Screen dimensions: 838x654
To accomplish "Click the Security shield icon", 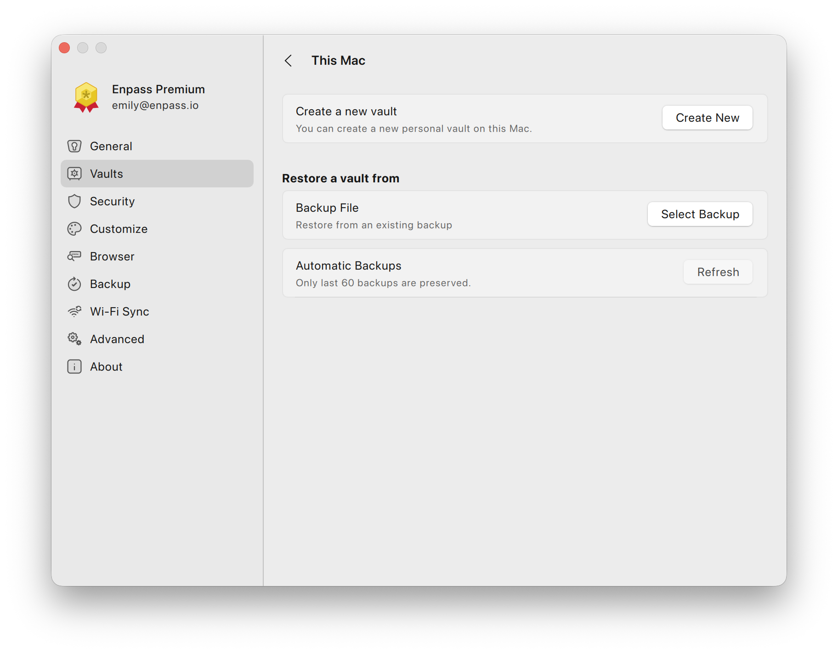I will pyautogui.click(x=74, y=201).
